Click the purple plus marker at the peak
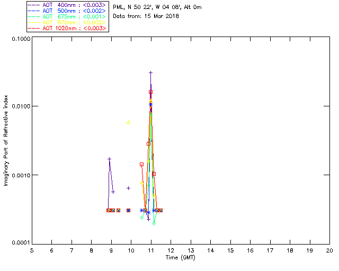Viewport: 339px width, 271px height. click(x=150, y=73)
